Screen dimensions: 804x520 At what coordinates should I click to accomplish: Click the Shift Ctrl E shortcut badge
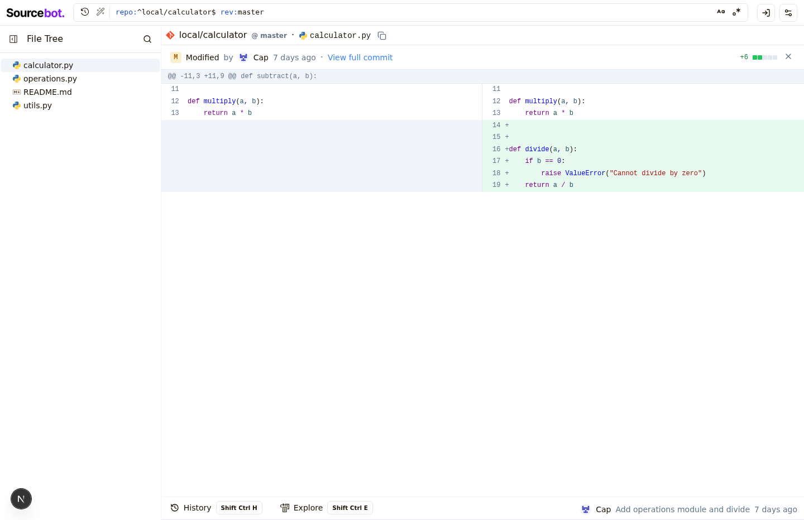click(350, 508)
